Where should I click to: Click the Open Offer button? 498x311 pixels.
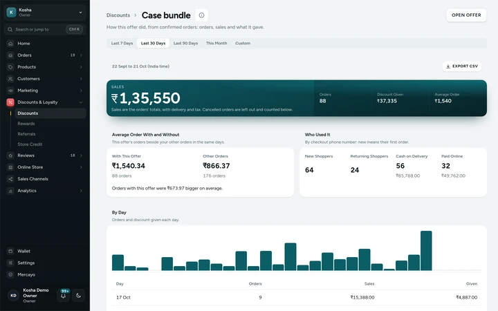pyautogui.click(x=466, y=15)
